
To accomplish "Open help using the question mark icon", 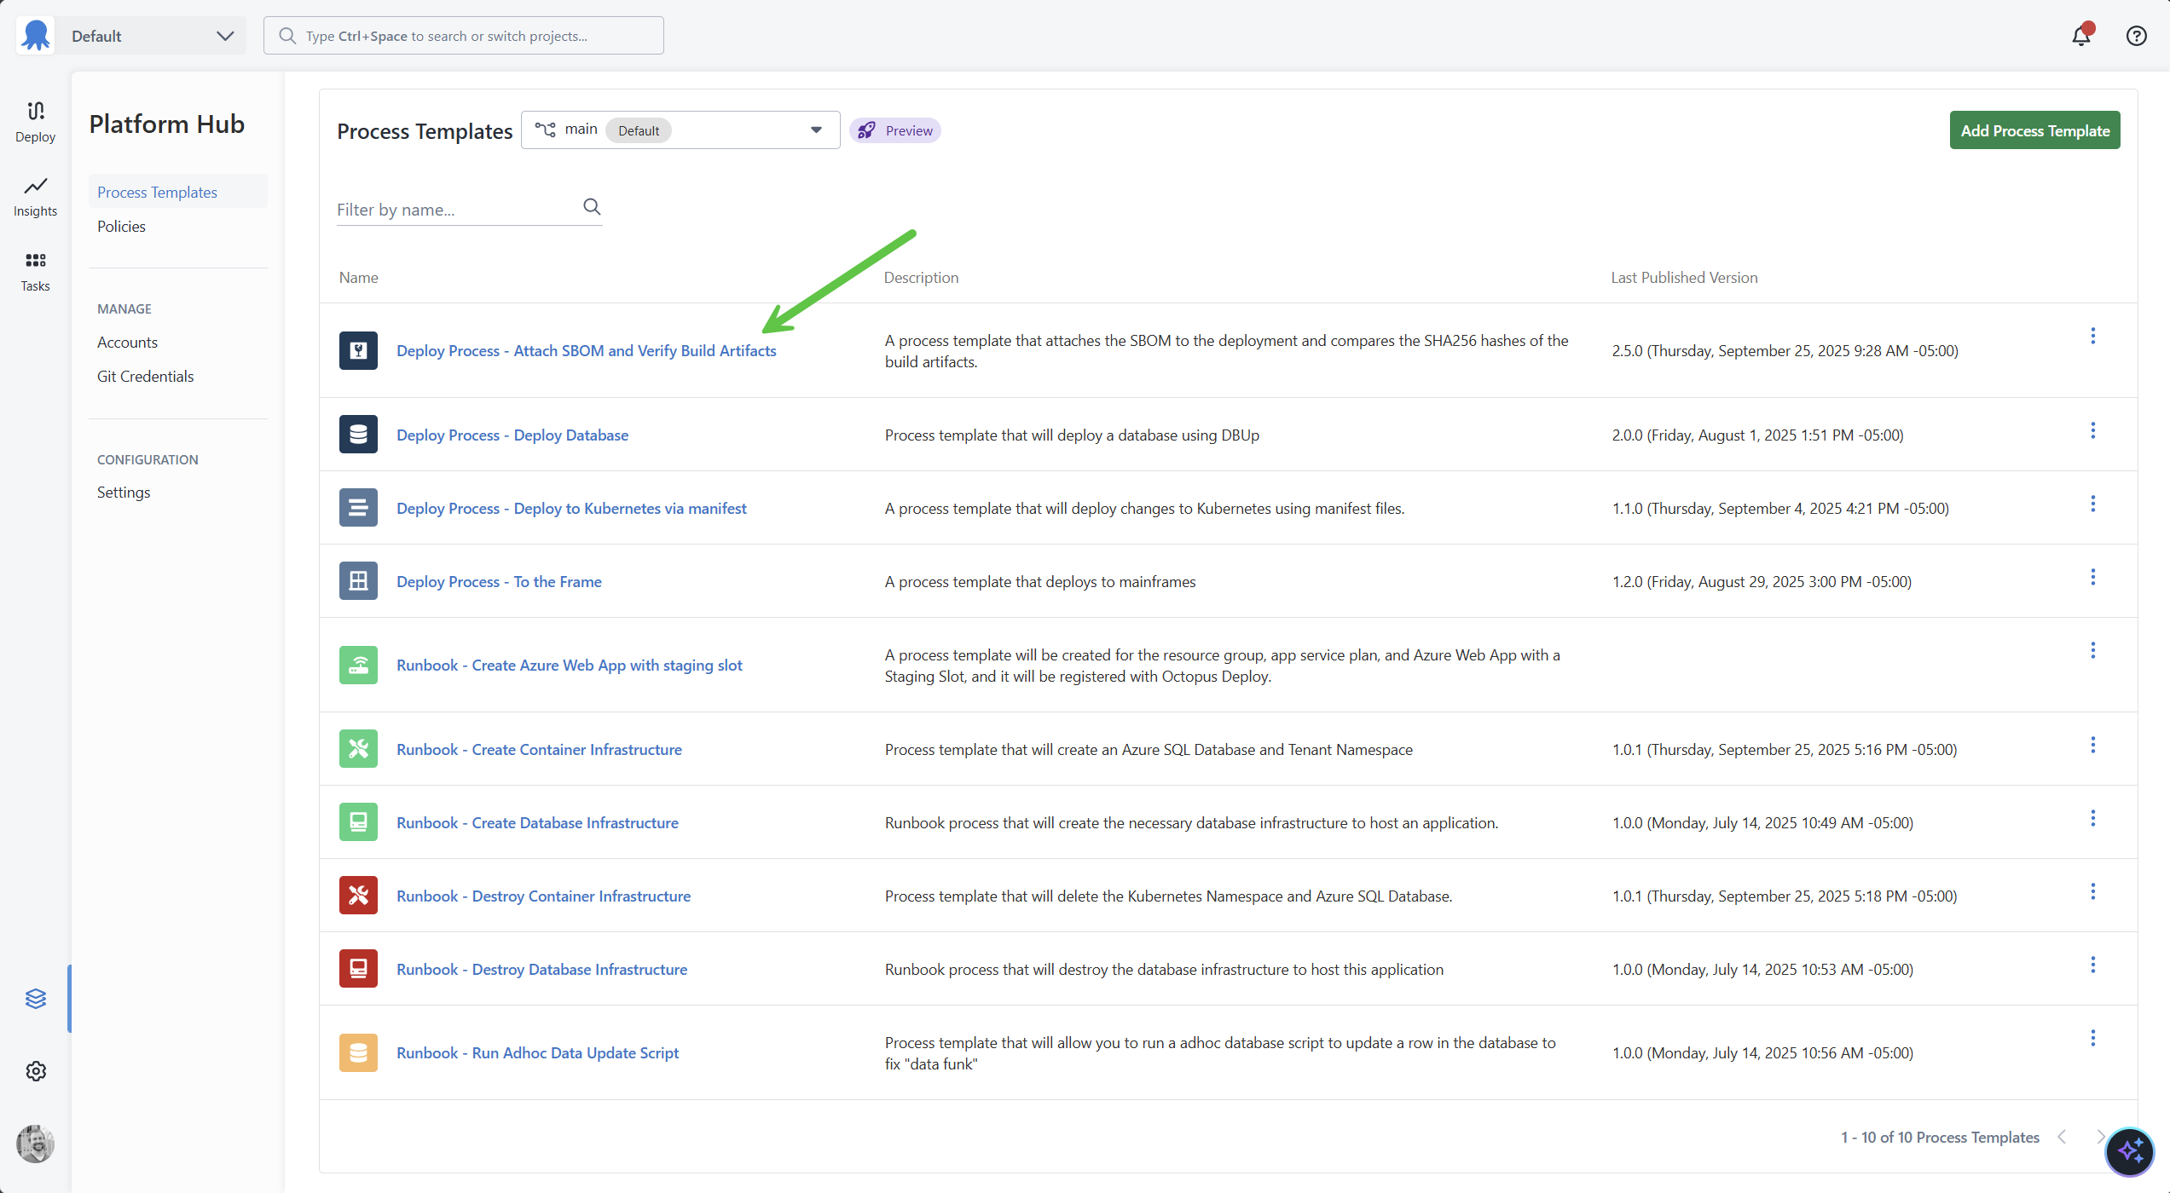I will (2136, 36).
